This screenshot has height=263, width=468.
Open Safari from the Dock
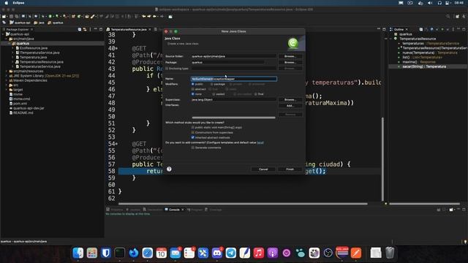(x=148, y=253)
